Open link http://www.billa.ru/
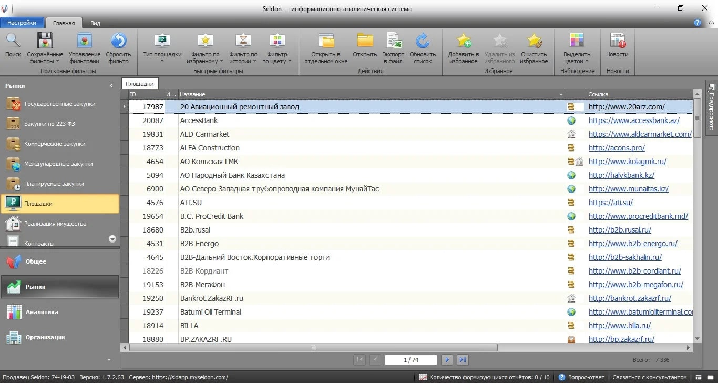Image resolution: width=718 pixels, height=383 pixels. [x=620, y=326]
